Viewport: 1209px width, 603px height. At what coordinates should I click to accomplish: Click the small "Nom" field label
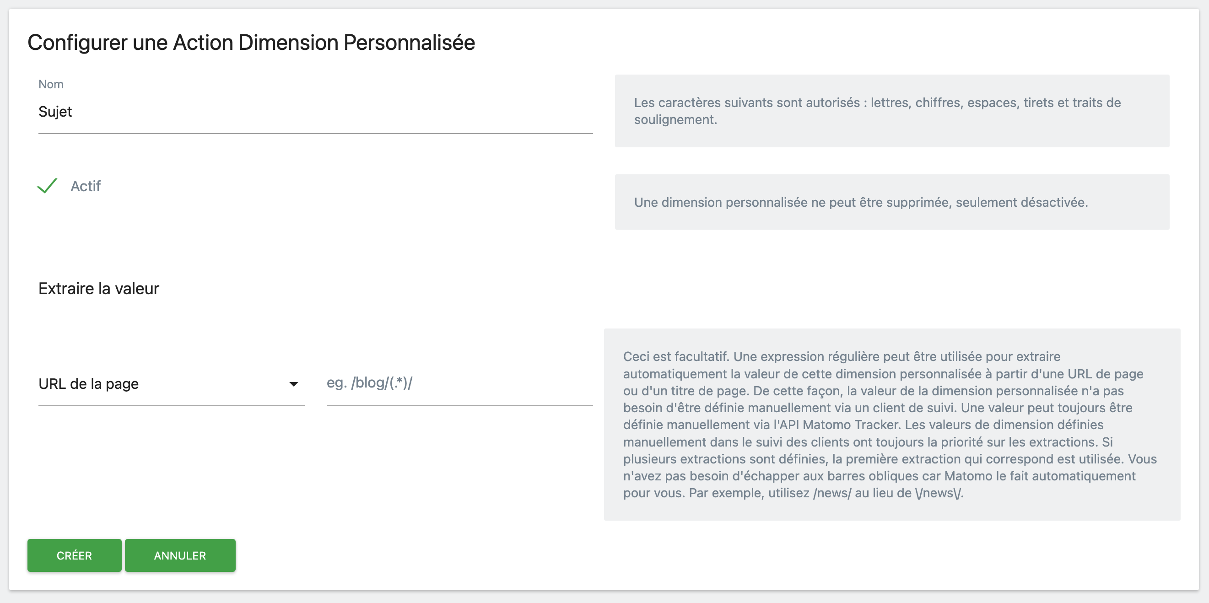(51, 84)
